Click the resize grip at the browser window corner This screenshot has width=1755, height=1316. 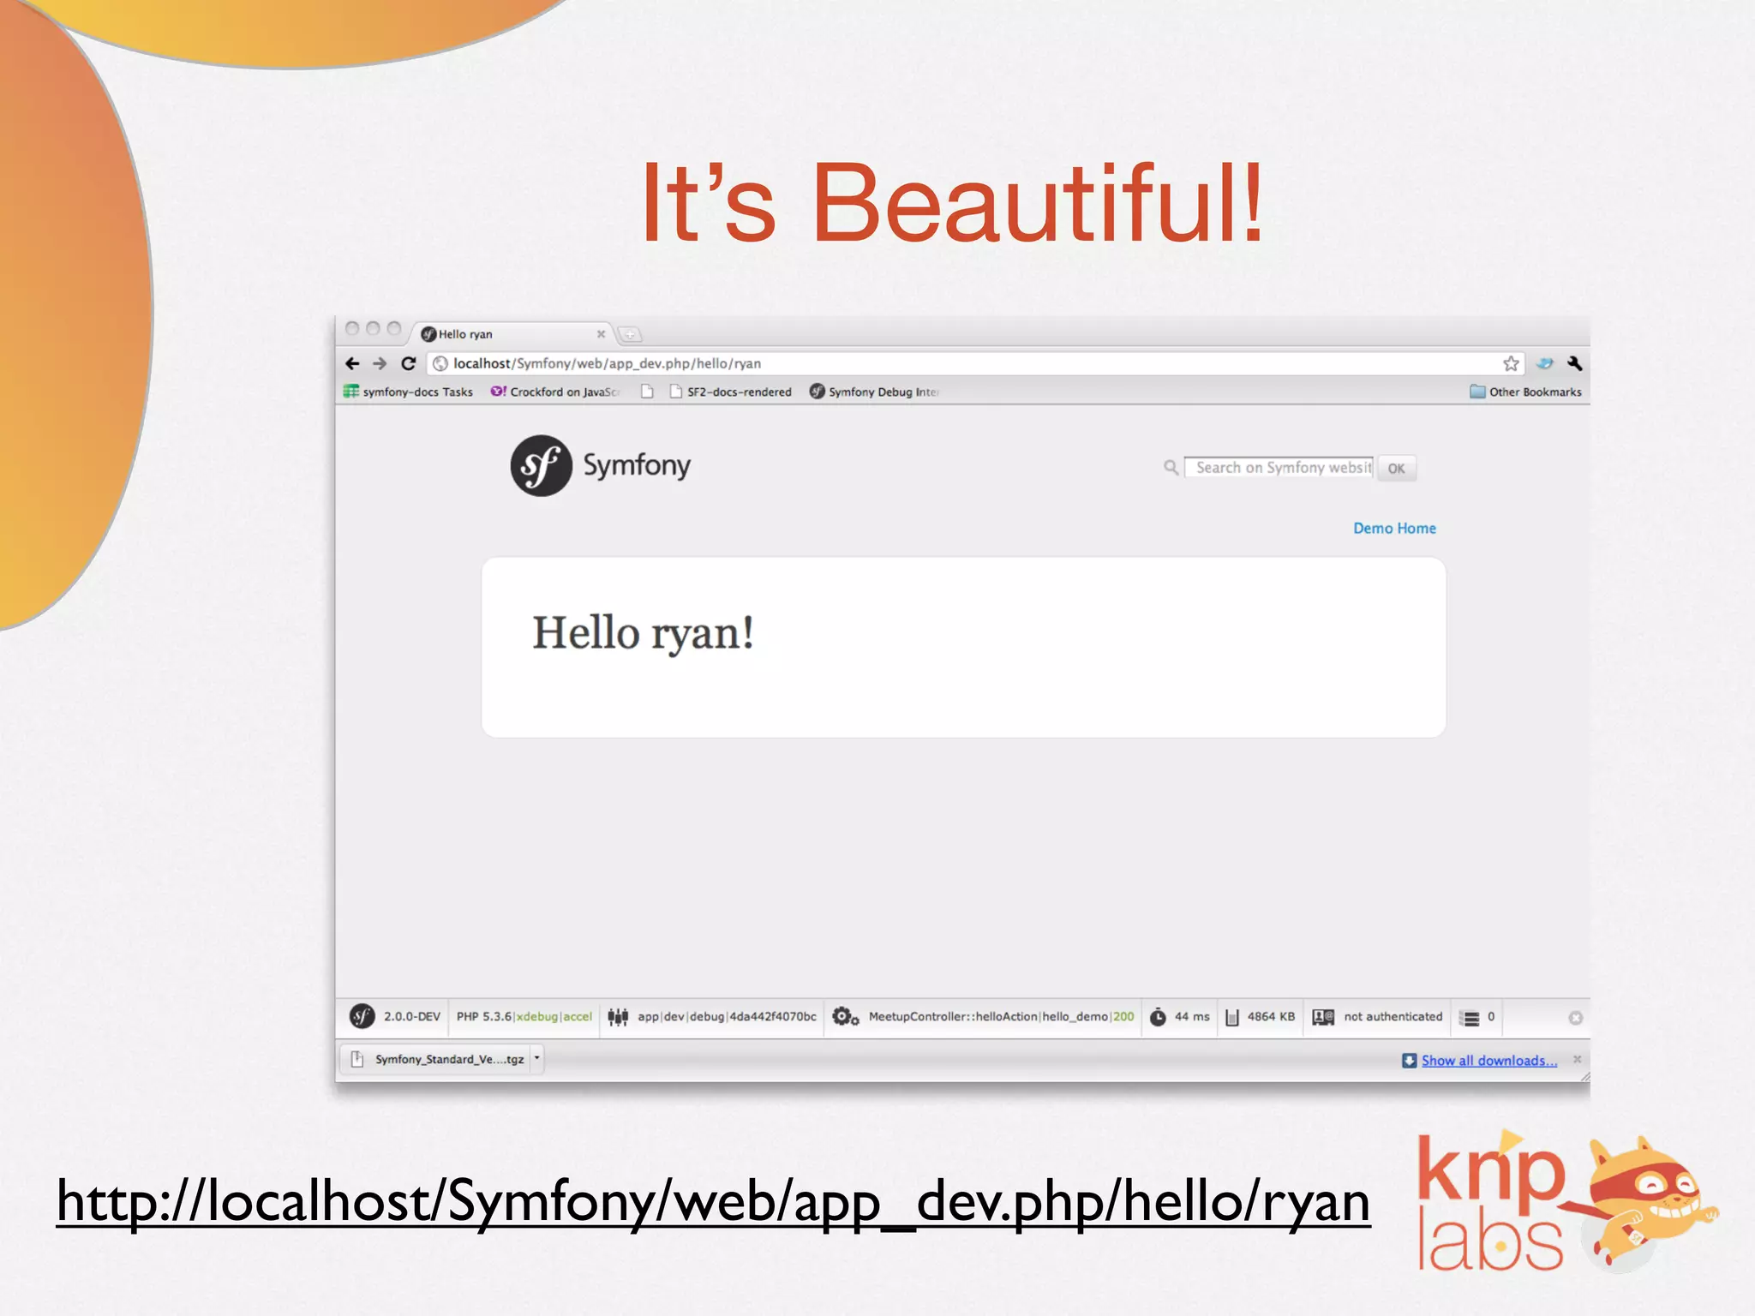click(1584, 1077)
